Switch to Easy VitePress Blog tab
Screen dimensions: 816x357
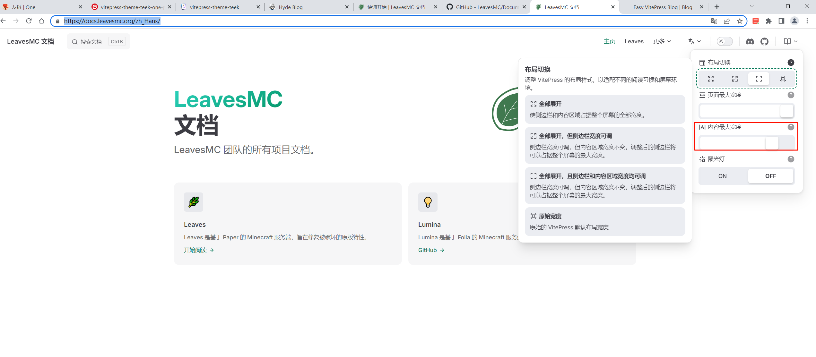point(663,7)
